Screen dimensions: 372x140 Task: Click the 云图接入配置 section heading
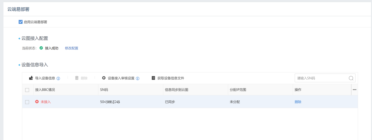pos(34,39)
